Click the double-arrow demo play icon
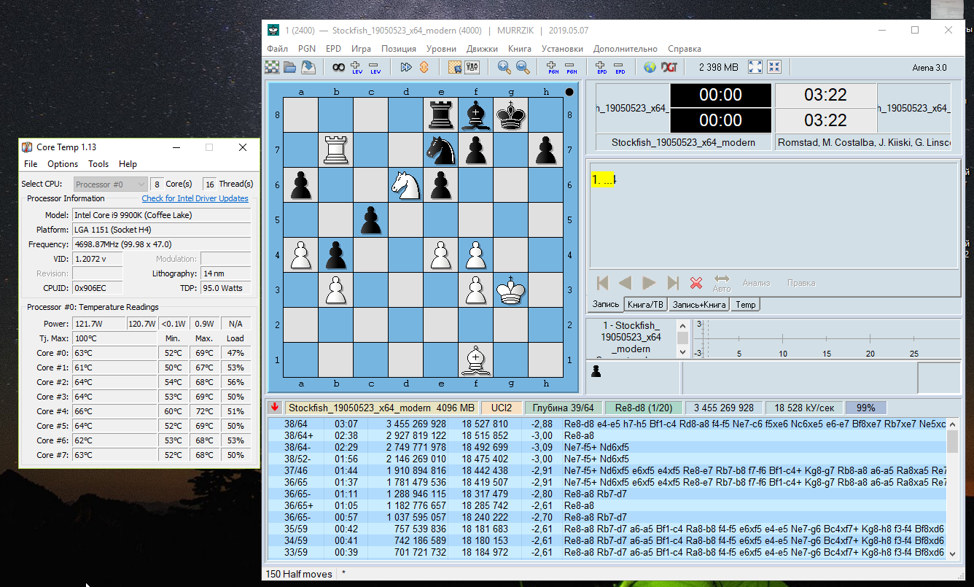974x587 pixels. (x=406, y=67)
